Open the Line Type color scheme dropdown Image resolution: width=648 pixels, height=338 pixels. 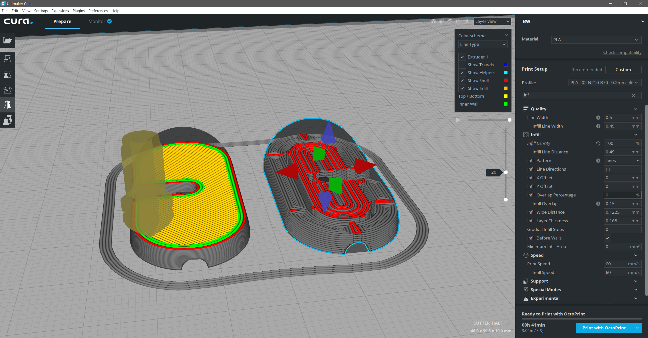click(x=483, y=44)
